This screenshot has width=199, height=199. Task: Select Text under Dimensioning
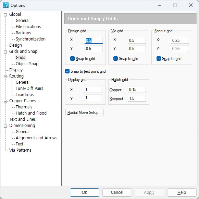pyautogui.click(x=20, y=144)
